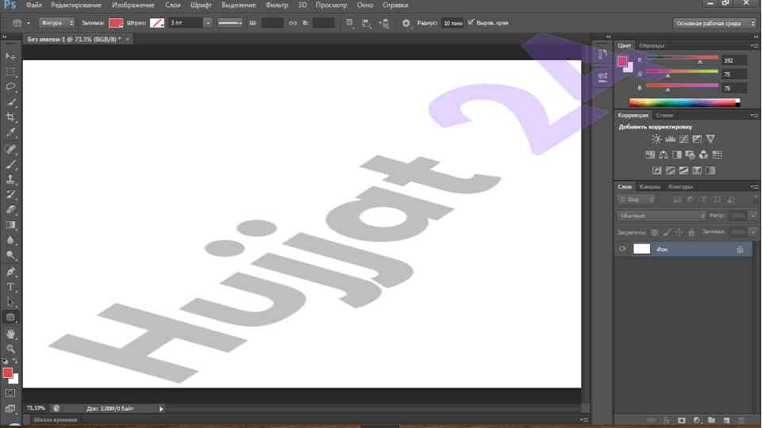Select the Move tool in the toolbox
Screen dimensions: 762x428
point(11,56)
